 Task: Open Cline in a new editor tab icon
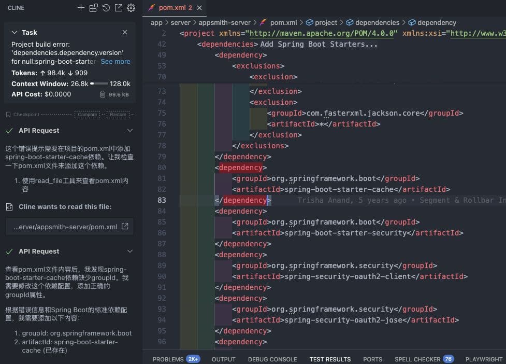tap(118, 8)
